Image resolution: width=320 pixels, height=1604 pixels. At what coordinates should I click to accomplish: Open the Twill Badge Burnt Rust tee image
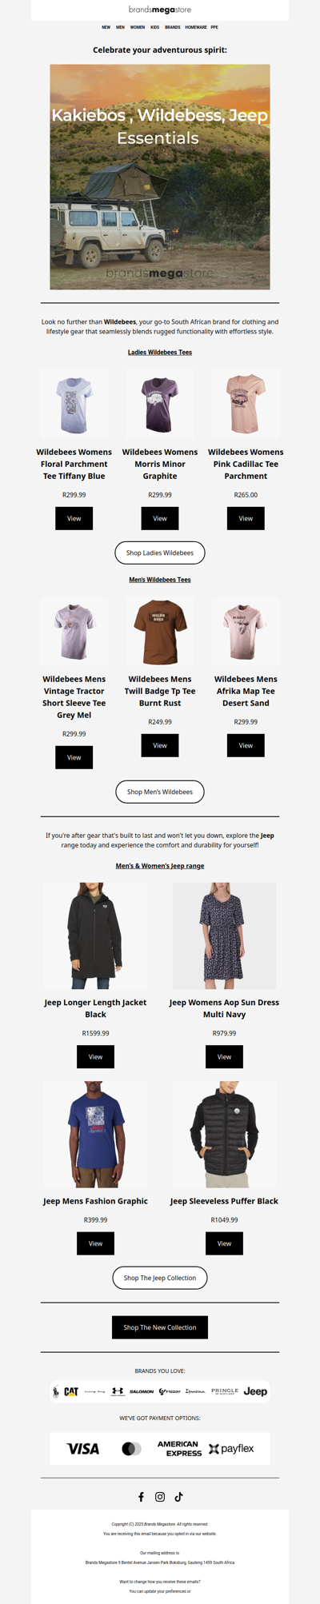tap(160, 631)
